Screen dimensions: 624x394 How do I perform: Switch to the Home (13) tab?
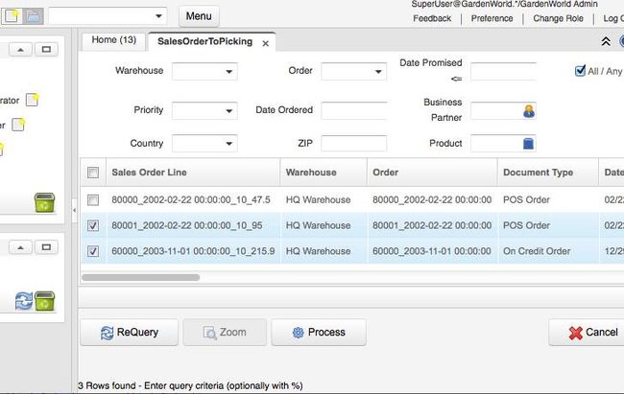113,40
